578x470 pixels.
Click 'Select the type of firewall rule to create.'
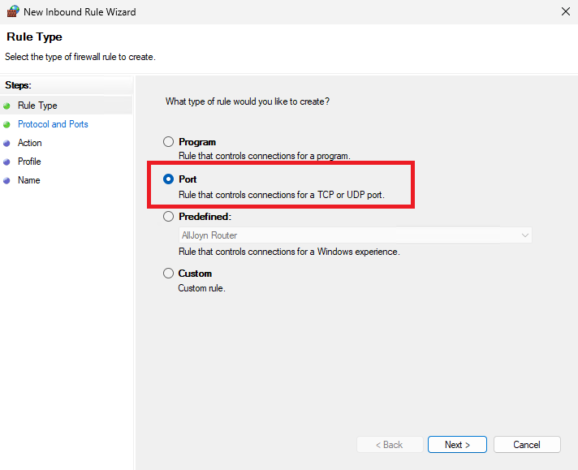[x=80, y=57]
